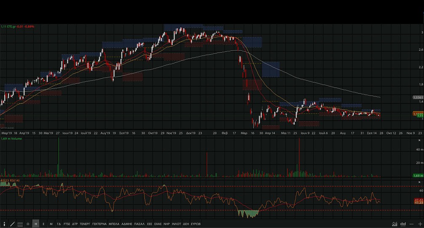Open the list layout icon in toolbar

pos(20,224)
